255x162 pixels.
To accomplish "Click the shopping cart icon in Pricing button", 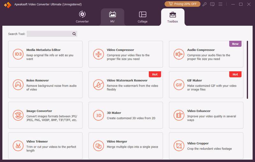I will (171, 4).
